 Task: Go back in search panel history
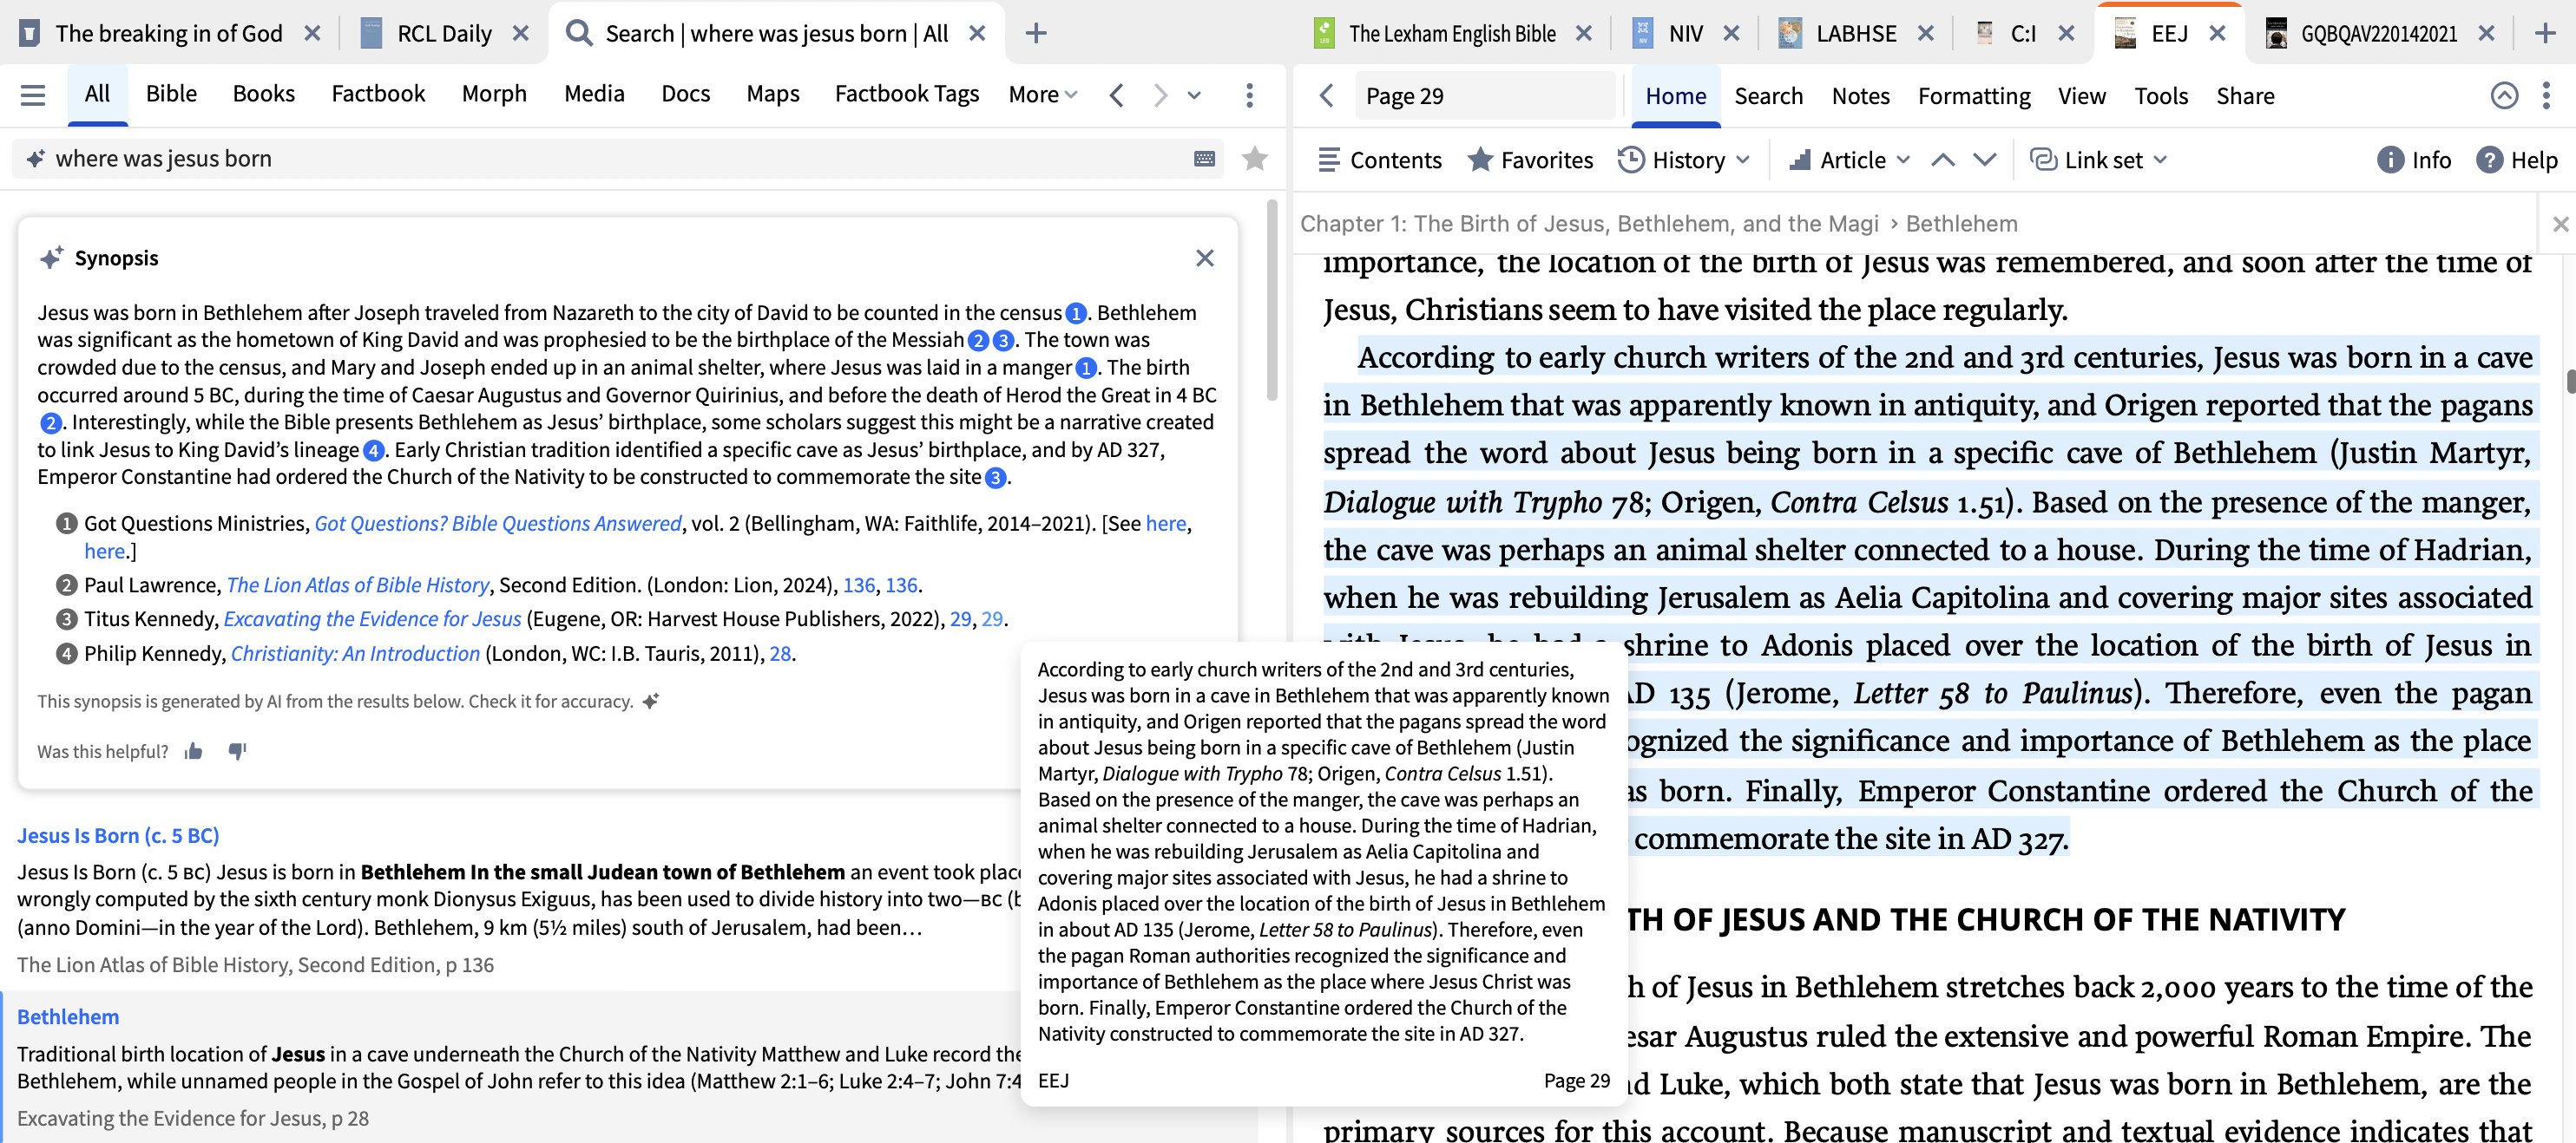coord(1117,95)
